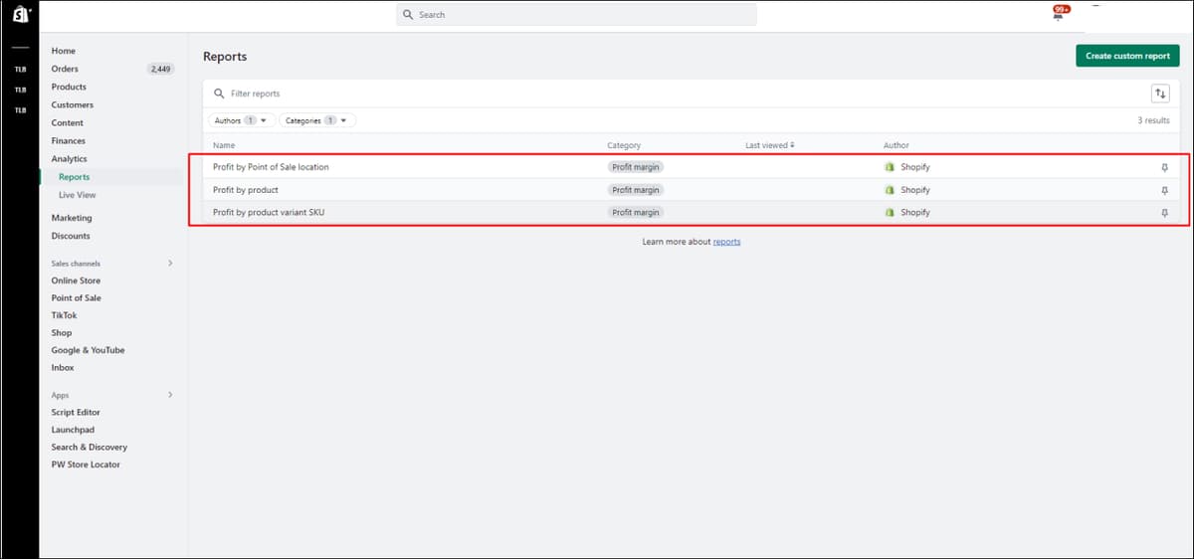Open Orders in the sidebar
Viewport: 1194px width, 559px height.
pyautogui.click(x=65, y=69)
